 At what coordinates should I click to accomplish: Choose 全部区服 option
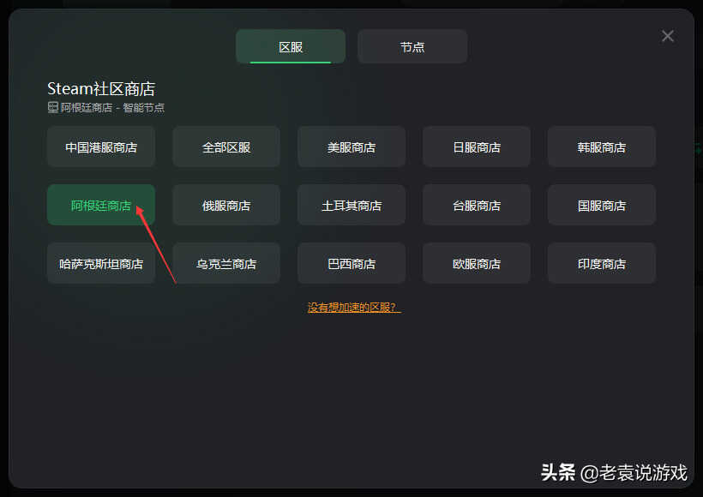coord(226,147)
